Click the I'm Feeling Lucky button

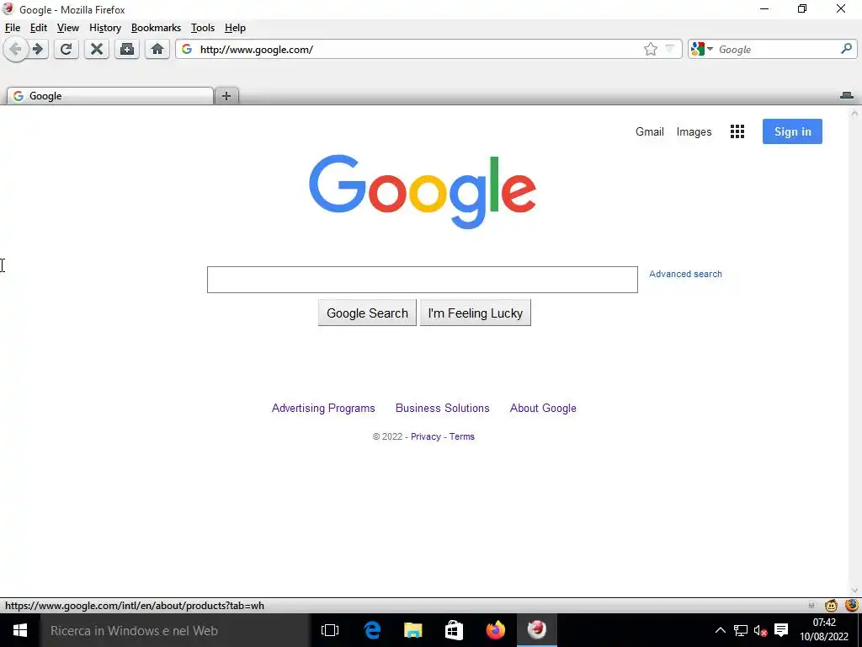(x=476, y=313)
